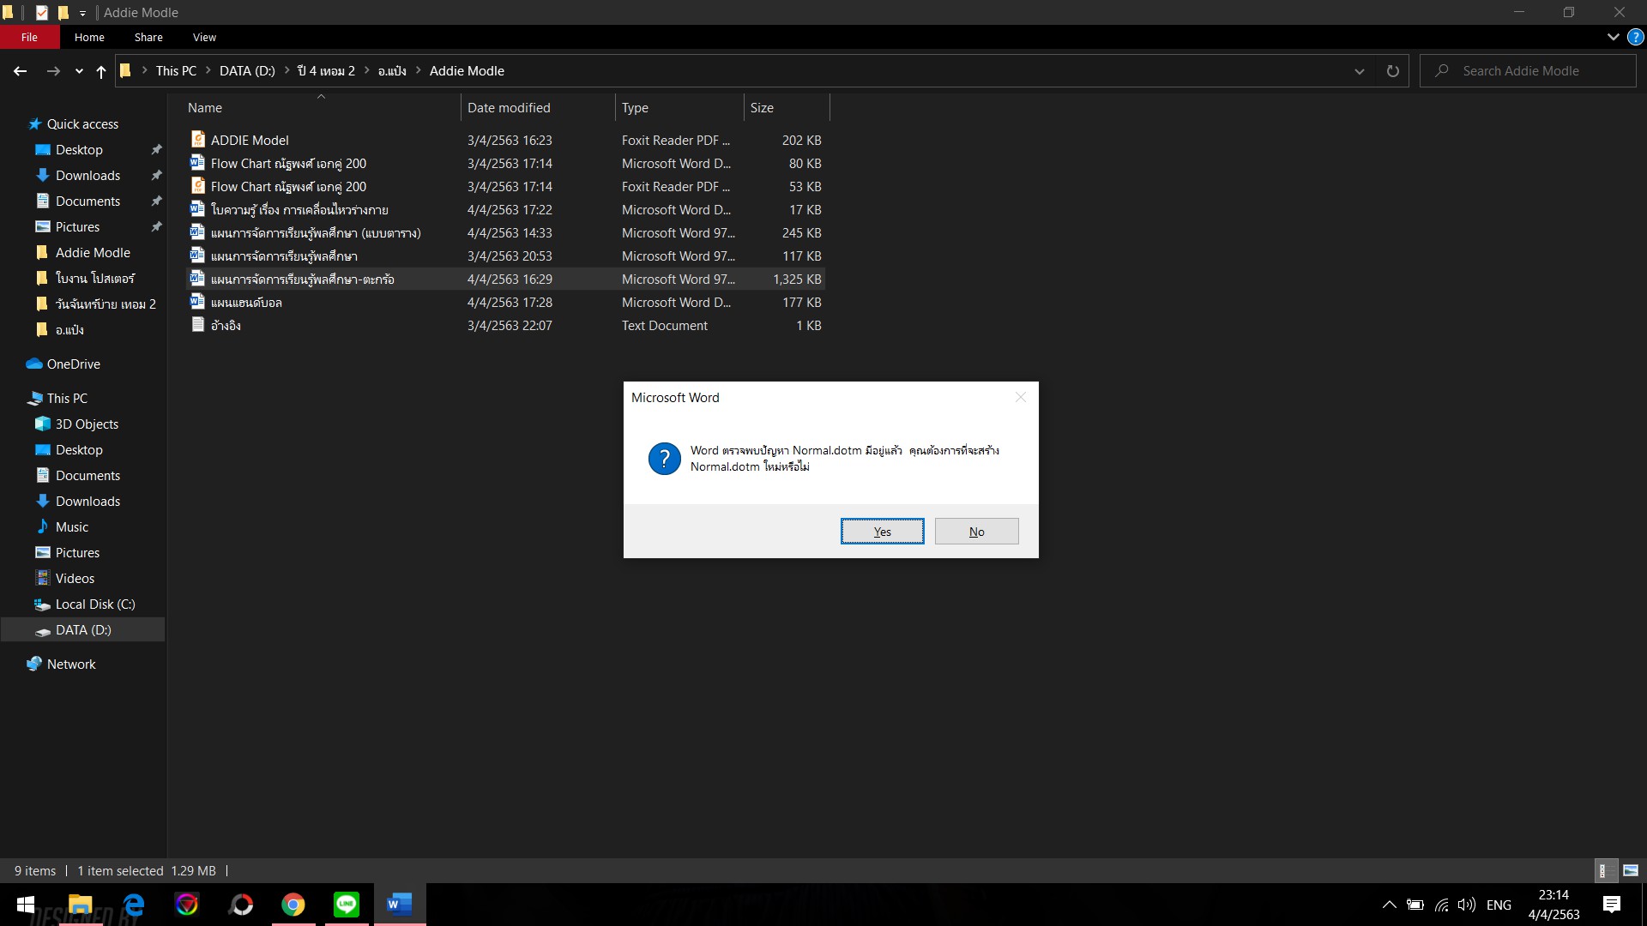This screenshot has width=1647, height=926.
Task: Open the View ribbon tab
Action: pyautogui.click(x=204, y=37)
